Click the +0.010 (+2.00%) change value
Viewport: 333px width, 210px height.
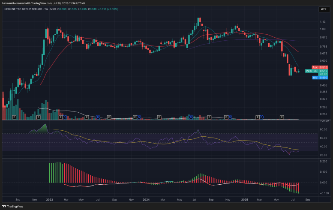point(108,9)
